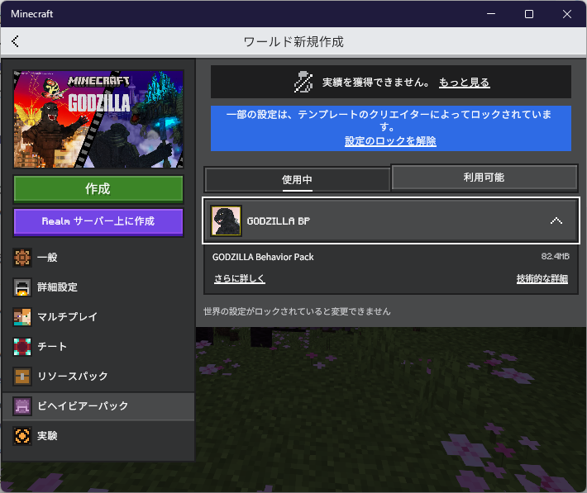Click the もっと見る link

click(x=464, y=83)
